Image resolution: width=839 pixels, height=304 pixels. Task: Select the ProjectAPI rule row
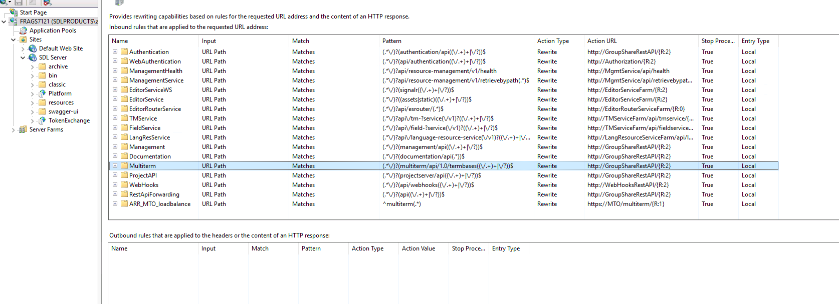(444, 175)
